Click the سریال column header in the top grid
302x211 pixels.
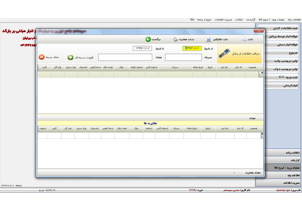click(x=175, y=67)
